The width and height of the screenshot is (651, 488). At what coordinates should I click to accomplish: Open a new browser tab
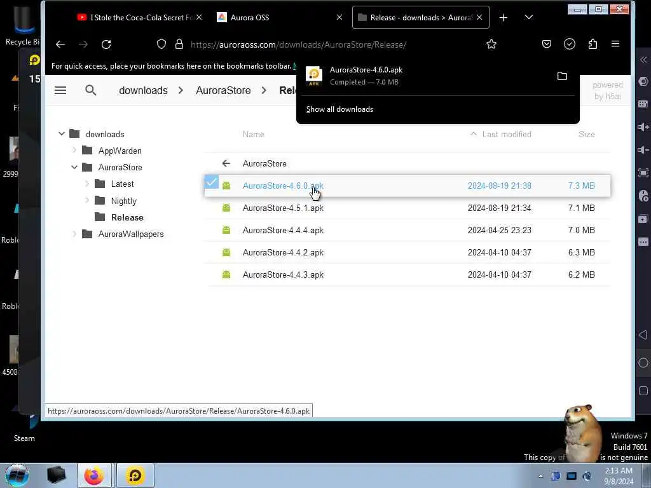coord(504,17)
